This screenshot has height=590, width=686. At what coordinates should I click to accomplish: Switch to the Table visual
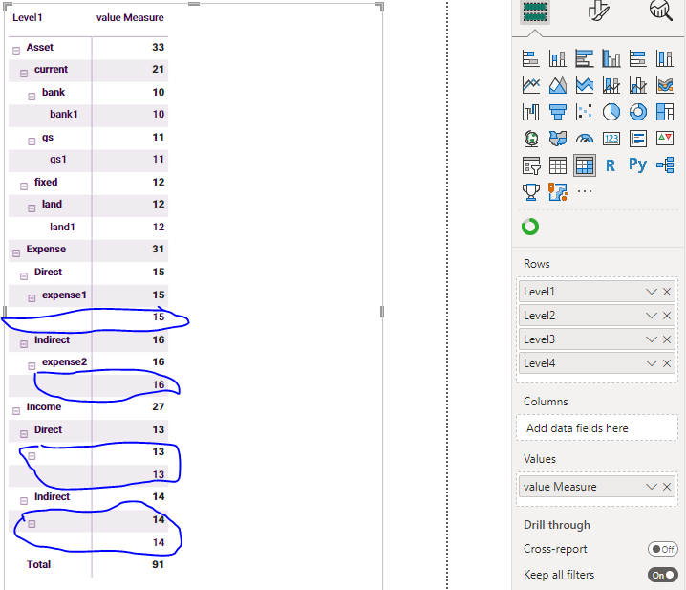tap(557, 165)
